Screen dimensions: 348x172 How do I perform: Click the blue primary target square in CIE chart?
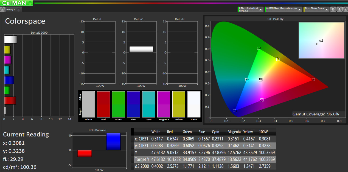coord(234,110)
